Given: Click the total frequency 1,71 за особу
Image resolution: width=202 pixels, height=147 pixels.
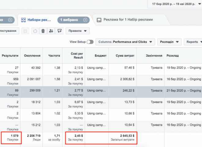Looking at the screenshot, I should coord(54,138).
